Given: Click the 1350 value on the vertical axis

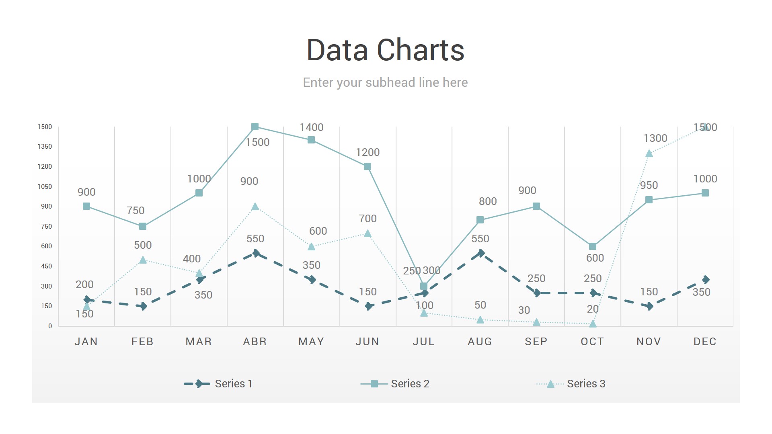Looking at the screenshot, I should (45, 147).
